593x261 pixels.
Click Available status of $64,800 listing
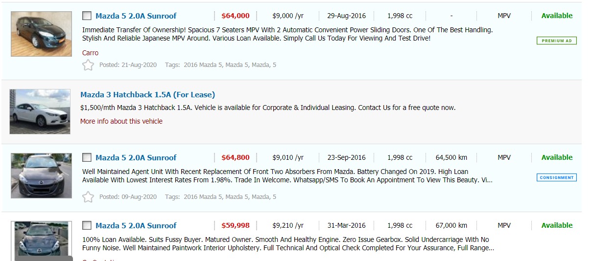[x=557, y=157]
